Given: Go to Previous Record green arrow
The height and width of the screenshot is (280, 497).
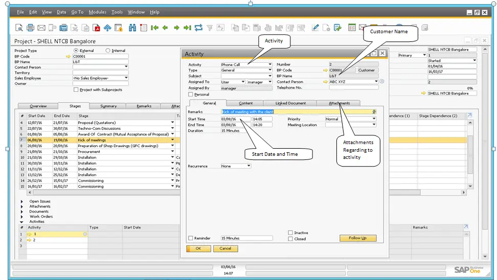Looking at the screenshot, I should pyautogui.click(x=165, y=28).
